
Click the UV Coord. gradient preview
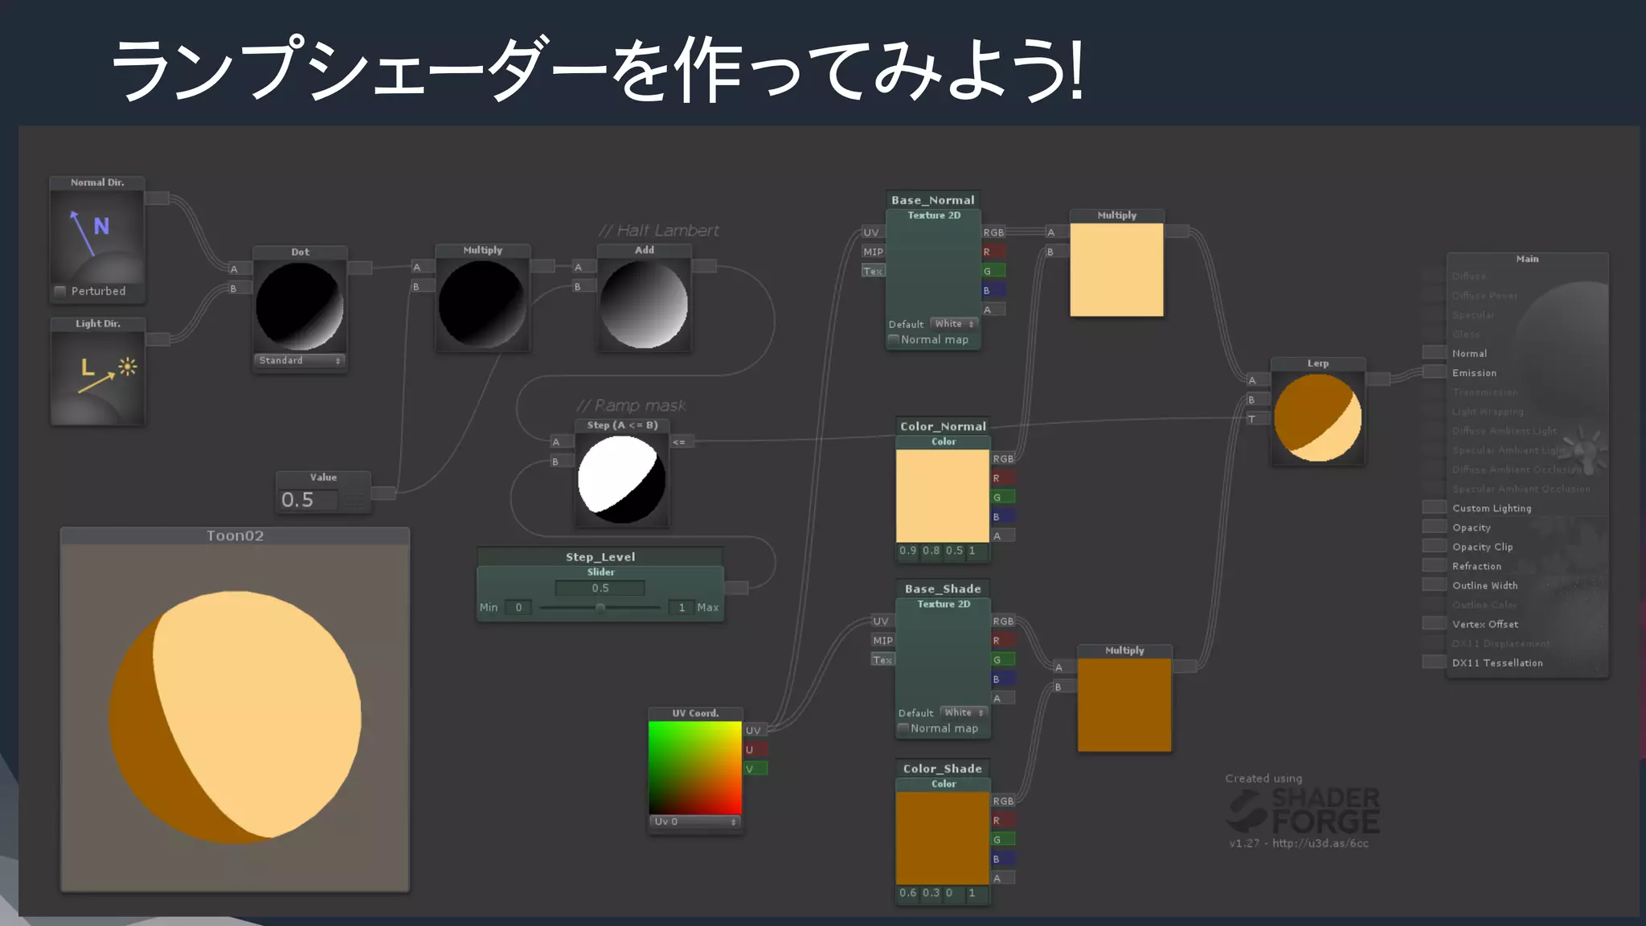[x=694, y=768]
